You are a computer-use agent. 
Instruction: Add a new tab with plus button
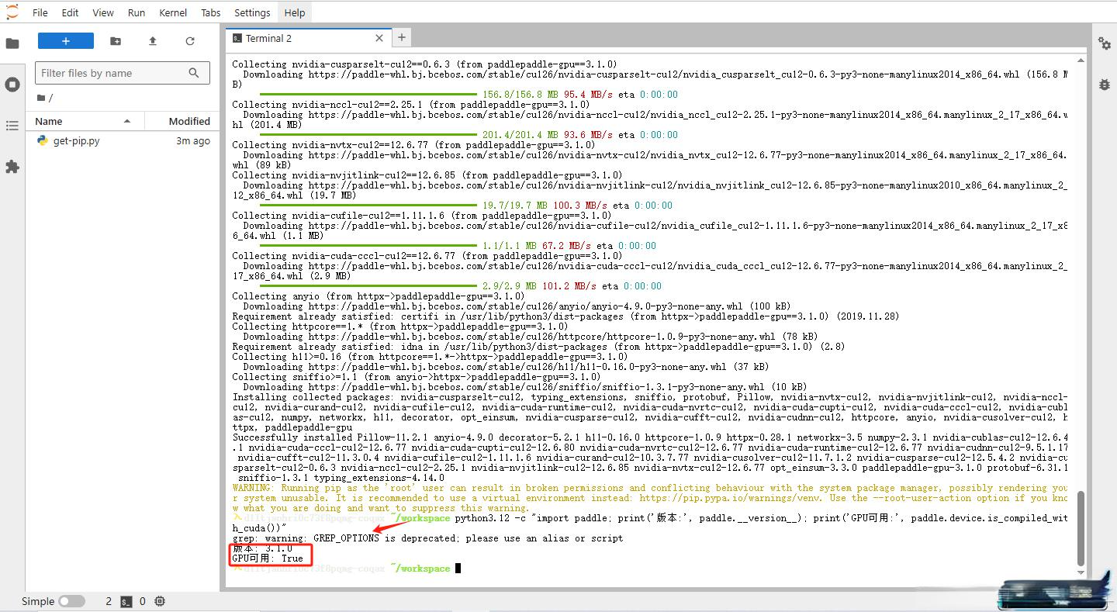402,37
